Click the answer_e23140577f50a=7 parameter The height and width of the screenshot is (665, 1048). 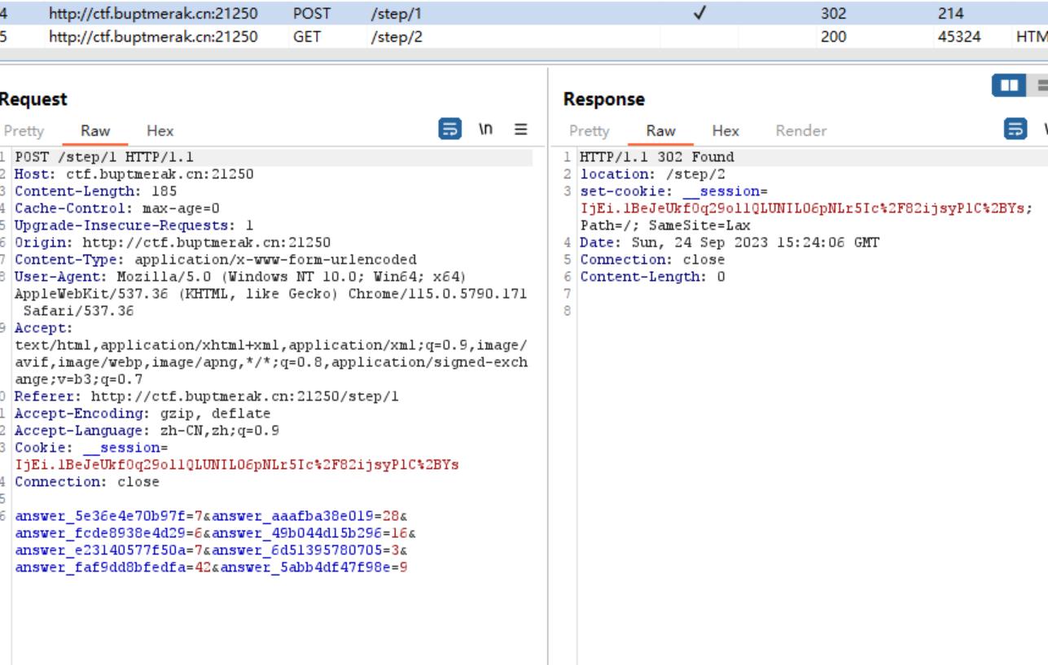[108, 550]
